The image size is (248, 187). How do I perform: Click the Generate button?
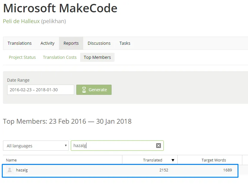pos(94,90)
